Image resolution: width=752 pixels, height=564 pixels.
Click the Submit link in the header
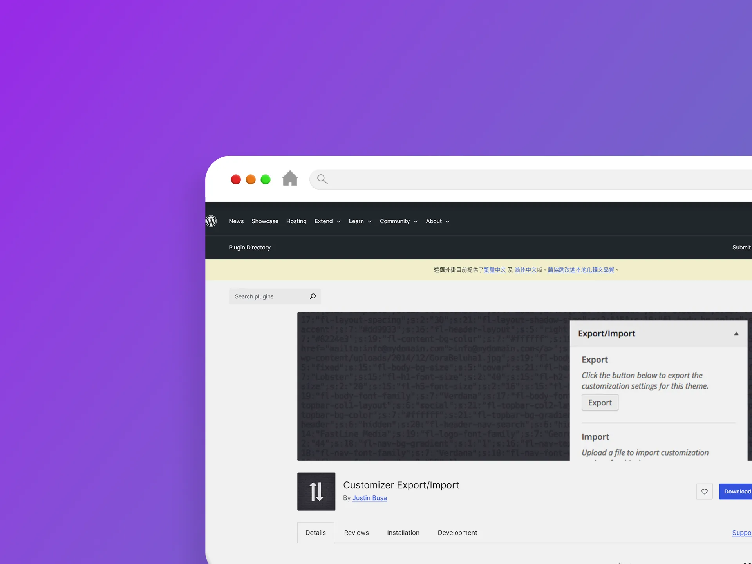741,248
